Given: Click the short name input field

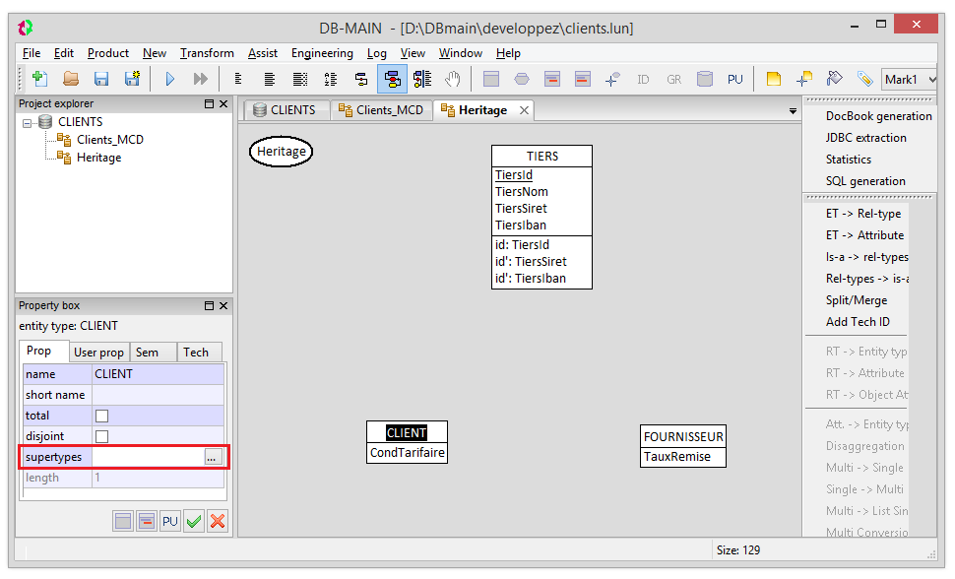Looking at the screenshot, I should coord(158,395).
